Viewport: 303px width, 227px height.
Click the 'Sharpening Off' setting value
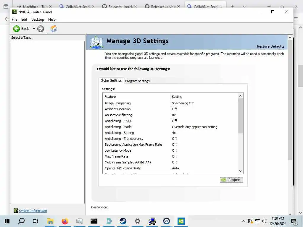183,103
